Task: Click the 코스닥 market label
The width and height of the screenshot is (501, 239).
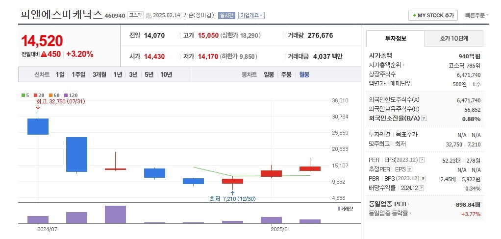Action: (x=135, y=15)
